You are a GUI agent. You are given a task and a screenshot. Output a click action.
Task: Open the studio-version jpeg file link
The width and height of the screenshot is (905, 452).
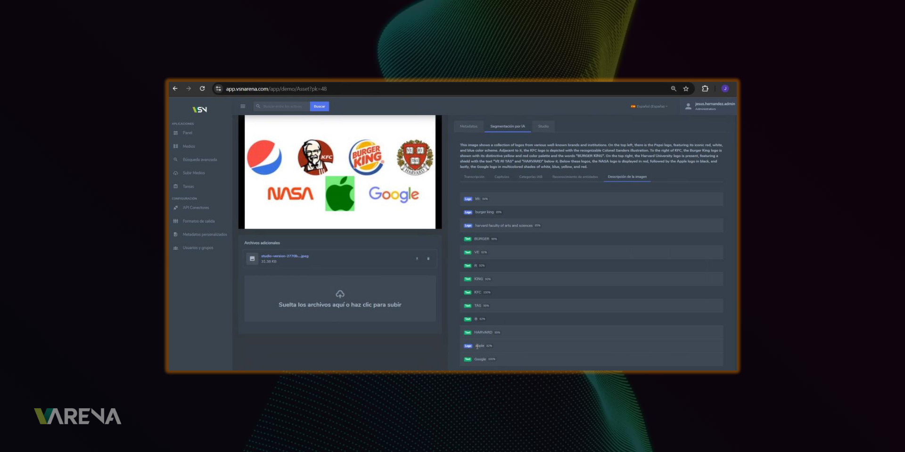click(285, 256)
